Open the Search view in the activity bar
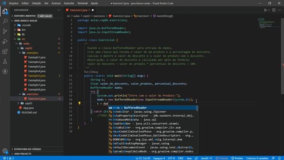 [x=5, y=21]
